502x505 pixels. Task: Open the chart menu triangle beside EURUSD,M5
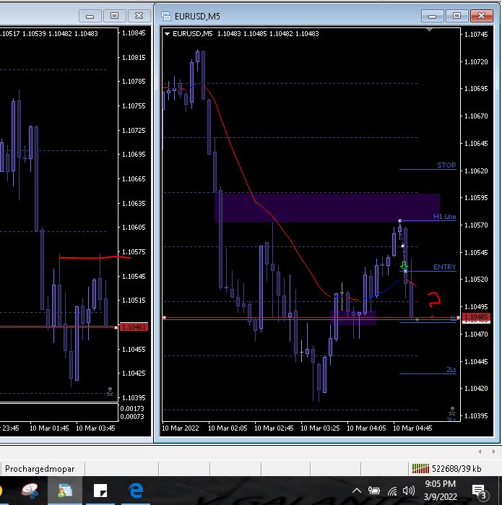click(x=167, y=34)
